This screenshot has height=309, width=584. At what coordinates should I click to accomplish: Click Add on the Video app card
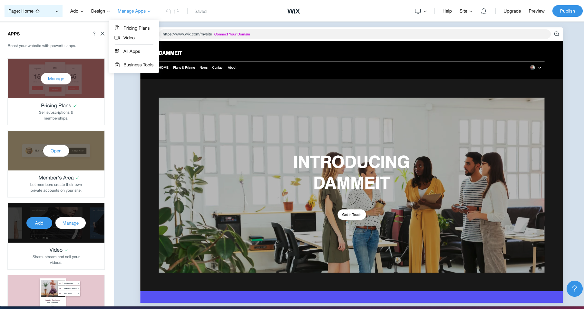pyautogui.click(x=39, y=223)
